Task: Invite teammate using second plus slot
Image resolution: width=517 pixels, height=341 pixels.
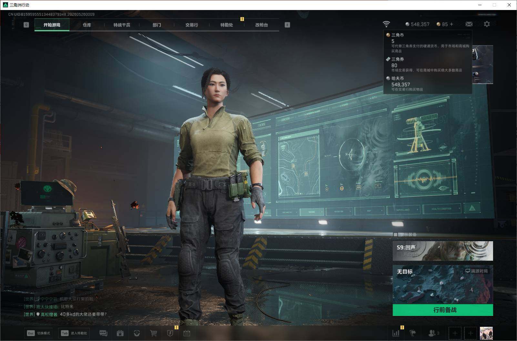Action: 470,333
